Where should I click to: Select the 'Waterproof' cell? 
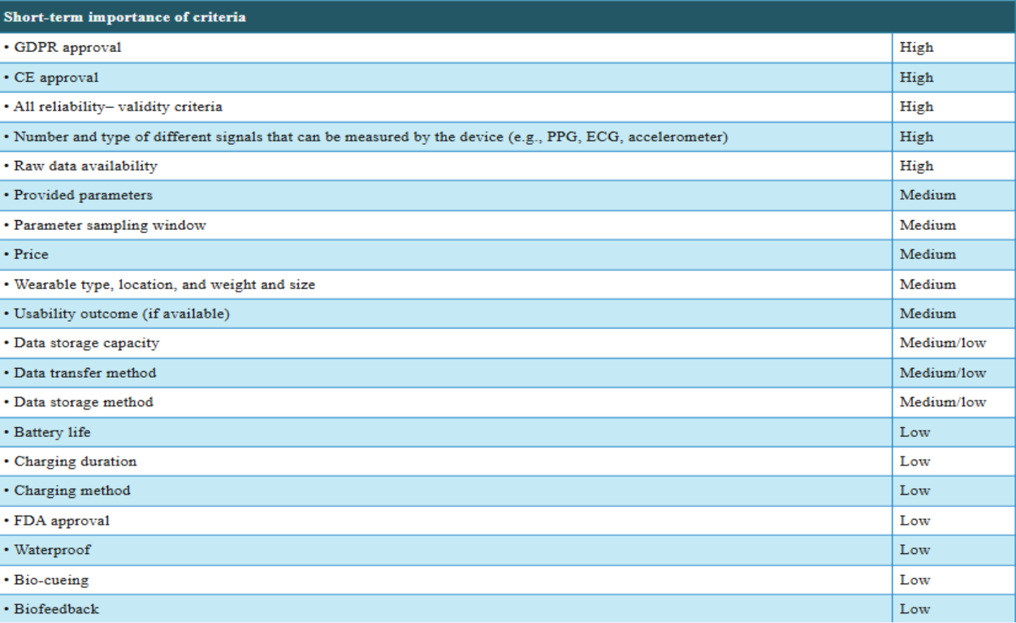52,550
